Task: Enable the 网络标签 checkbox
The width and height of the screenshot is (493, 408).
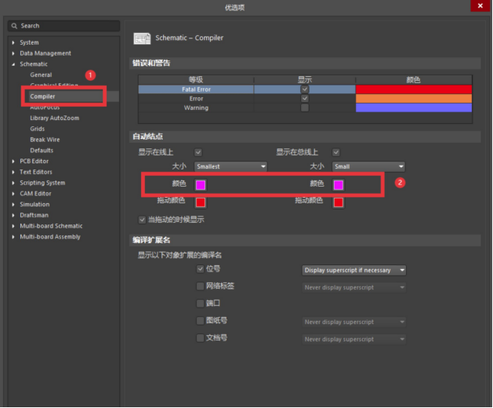Action: point(200,286)
